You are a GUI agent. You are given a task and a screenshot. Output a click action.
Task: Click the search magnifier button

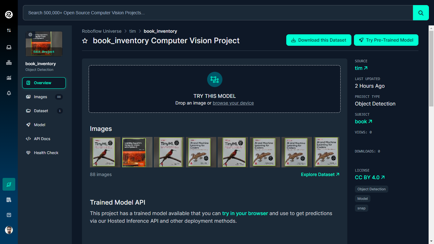(x=421, y=13)
